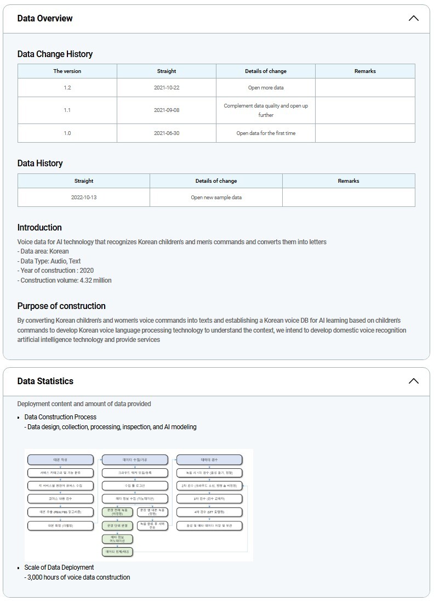The height and width of the screenshot is (601, 434).
Task: Click the 2021-06-30 date cell
Action: [x=167, y=133]
